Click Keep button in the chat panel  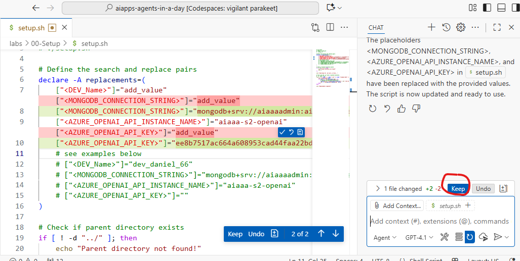tap(458, 189)
